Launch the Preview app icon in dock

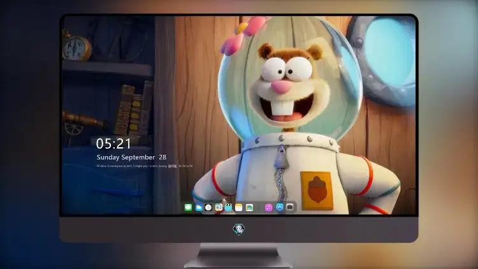point(219,208)
